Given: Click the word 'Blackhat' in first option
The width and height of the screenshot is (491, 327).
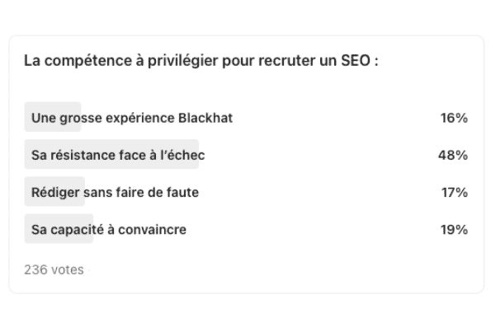Looking at the screenshot, I should tap(205, 118).
